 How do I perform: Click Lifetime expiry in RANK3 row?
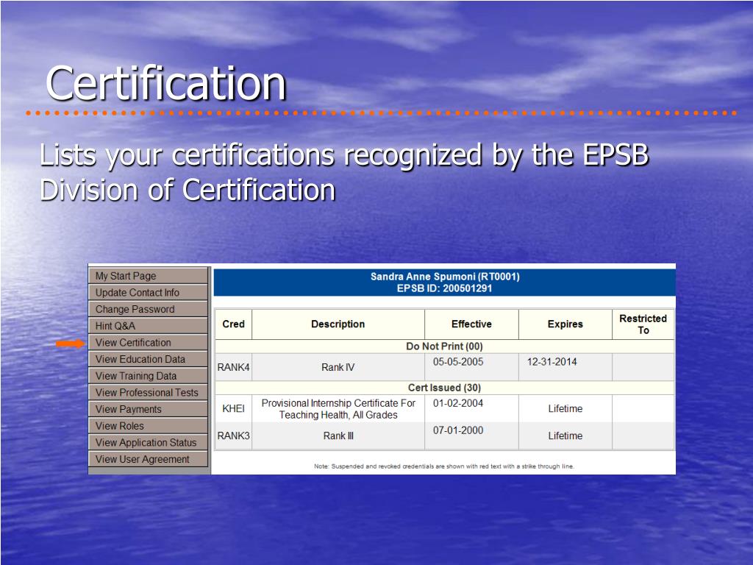coord(565,436)
